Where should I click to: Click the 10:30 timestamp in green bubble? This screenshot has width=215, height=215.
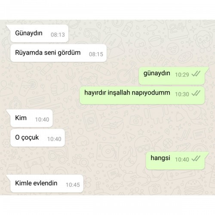(x=182, y=94)
